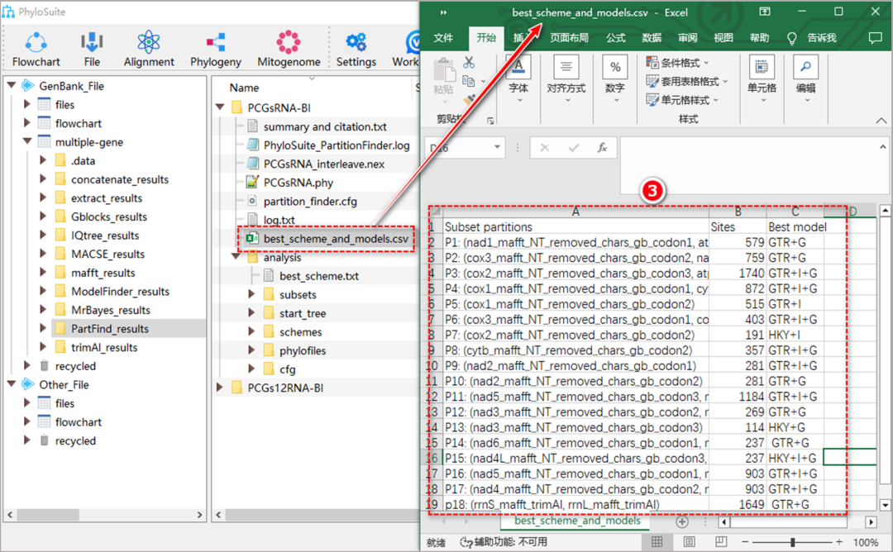This screenshot has width=893, height=552.
Task: Open the Alignment tools icon
Action: [149, 49]
